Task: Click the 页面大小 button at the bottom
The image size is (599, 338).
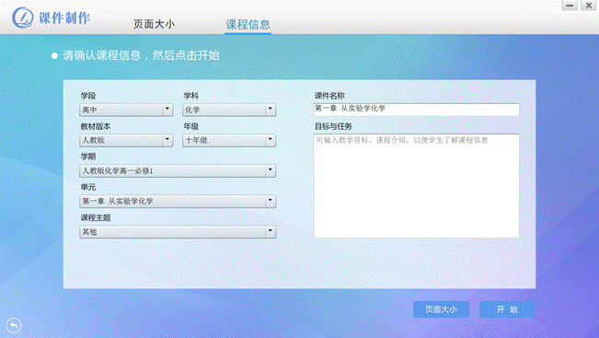Action: [442, 309]
